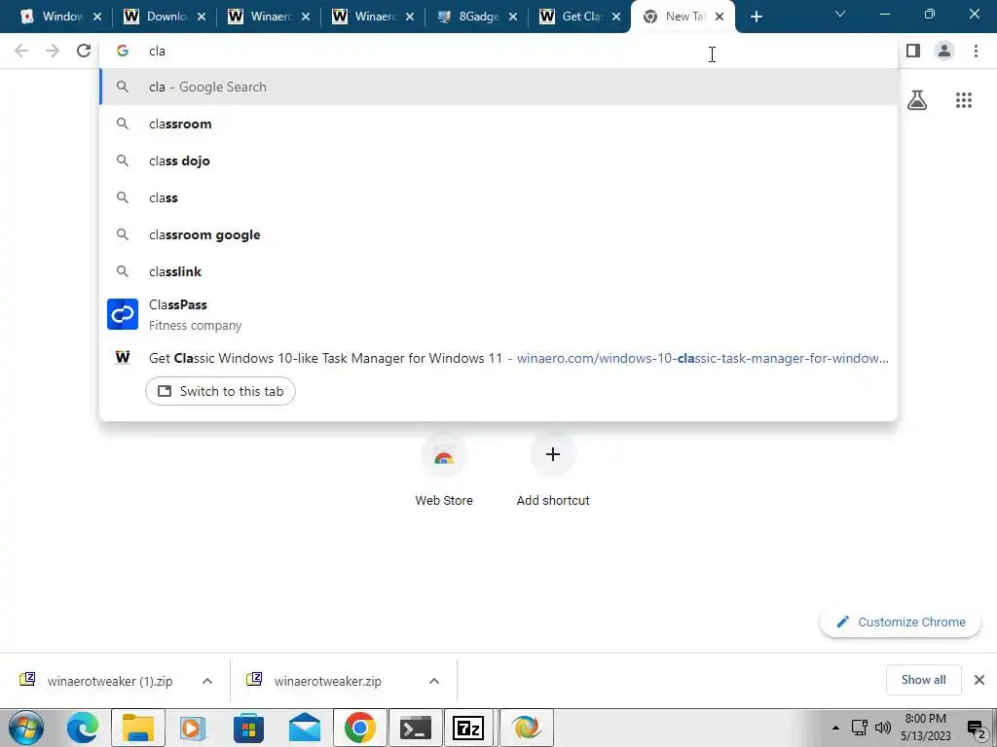Close the New Tab tab
The height and width of the screenshot is (747, 997).
click(720, 18)
